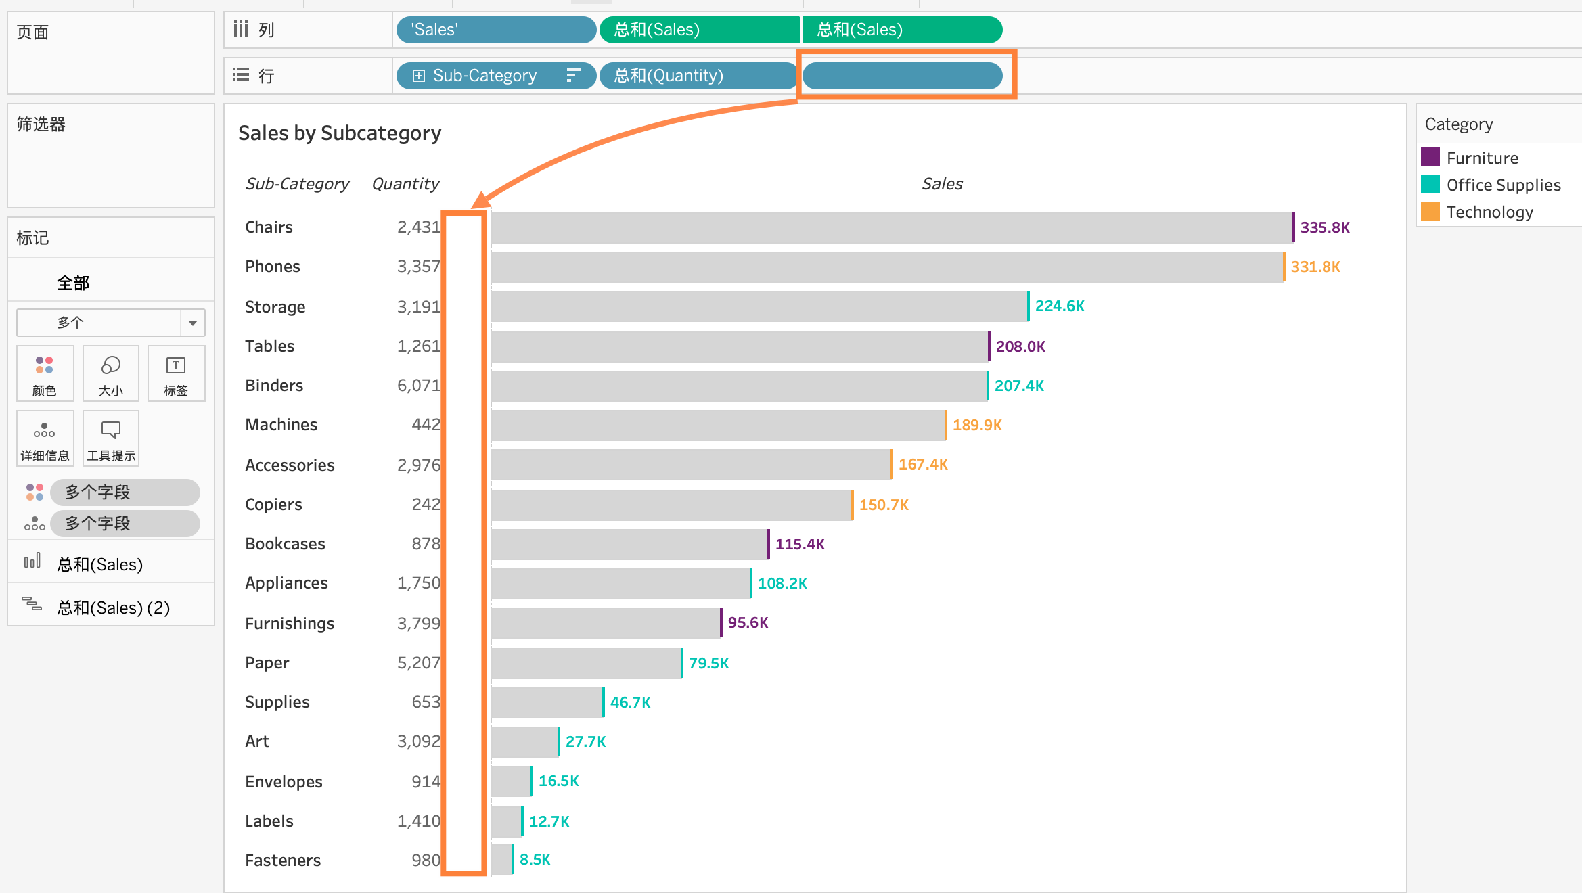Expand the 总和(Sales) bar marks section
Screen dimensions: 1582x893
coord(99,564)
